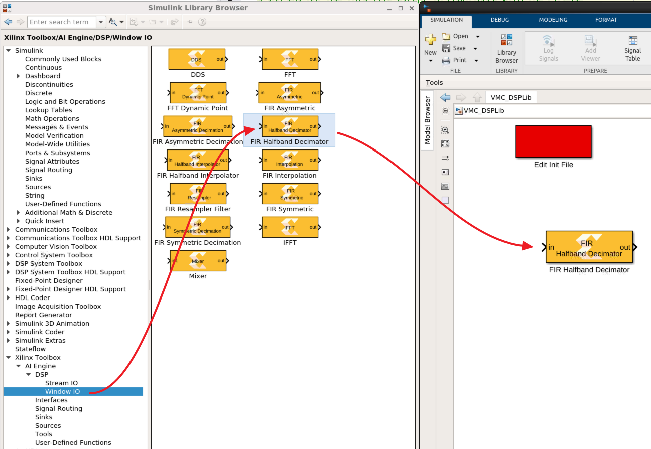Click the Fit to View icon

coord(445,144)
